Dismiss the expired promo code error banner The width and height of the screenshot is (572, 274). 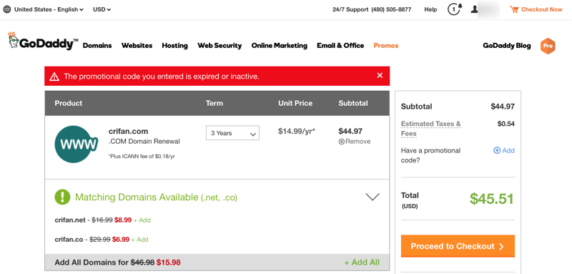pos(380,76)
